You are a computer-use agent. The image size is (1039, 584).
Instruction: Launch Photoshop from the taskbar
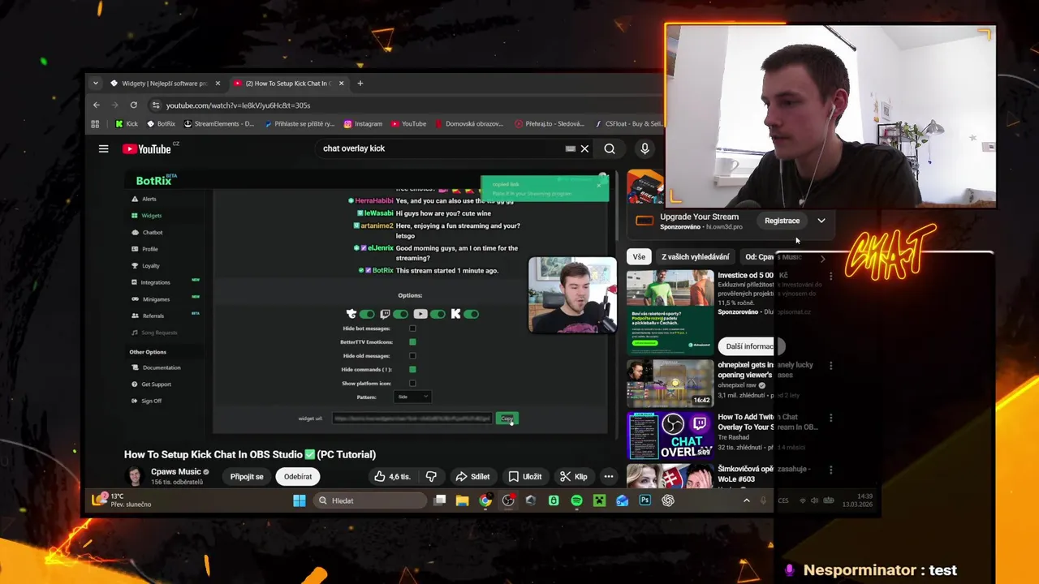(645, 500)
